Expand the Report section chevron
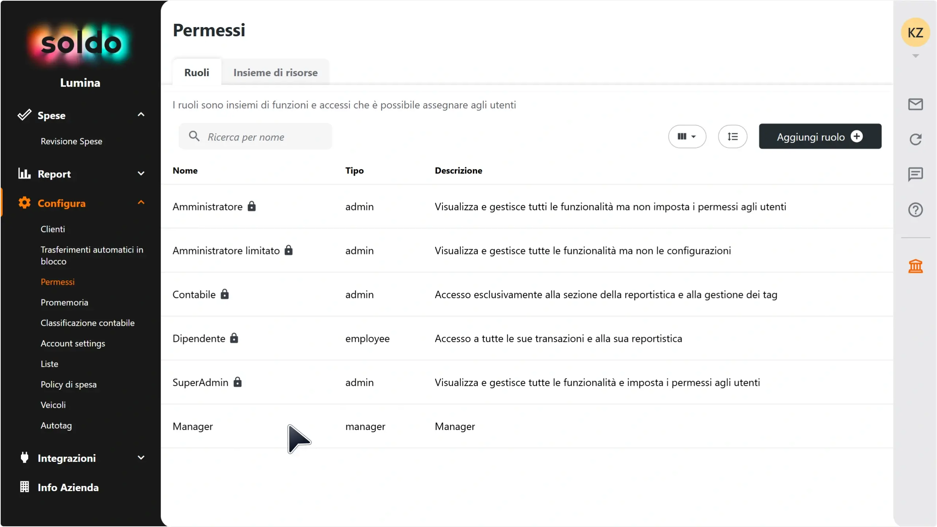Viewport: 937px width, 527px height. tap(141, 173)
